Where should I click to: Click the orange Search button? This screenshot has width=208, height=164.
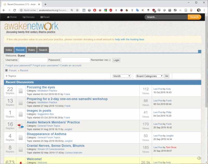coord(194,17)
